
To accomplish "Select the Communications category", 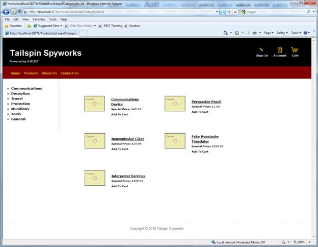I will point(26,88).
